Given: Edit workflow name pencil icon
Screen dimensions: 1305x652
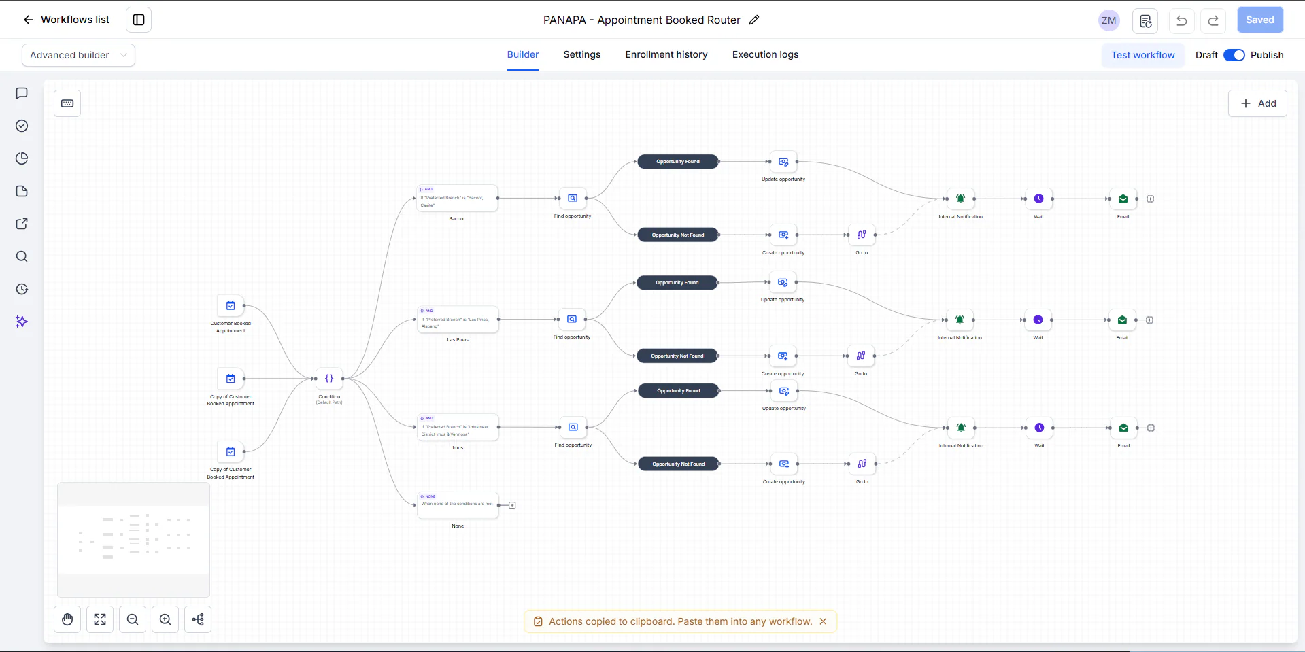Looking at the screenshot, I should coord(754,20).
